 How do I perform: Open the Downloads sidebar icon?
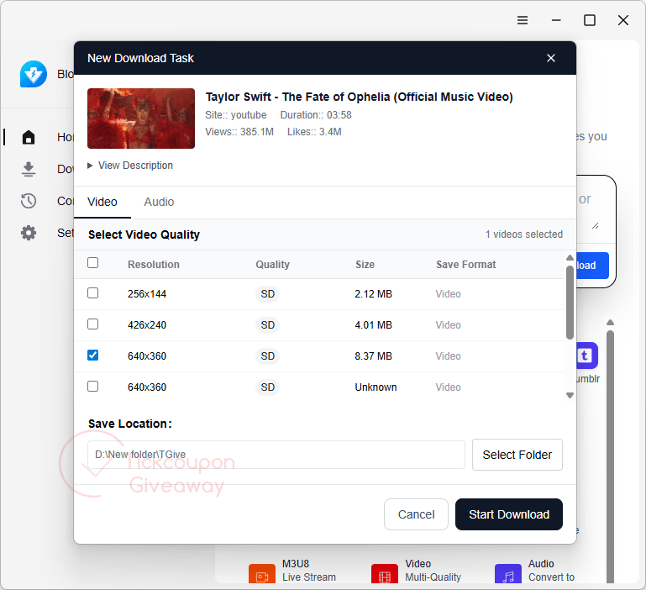point(29,169)
